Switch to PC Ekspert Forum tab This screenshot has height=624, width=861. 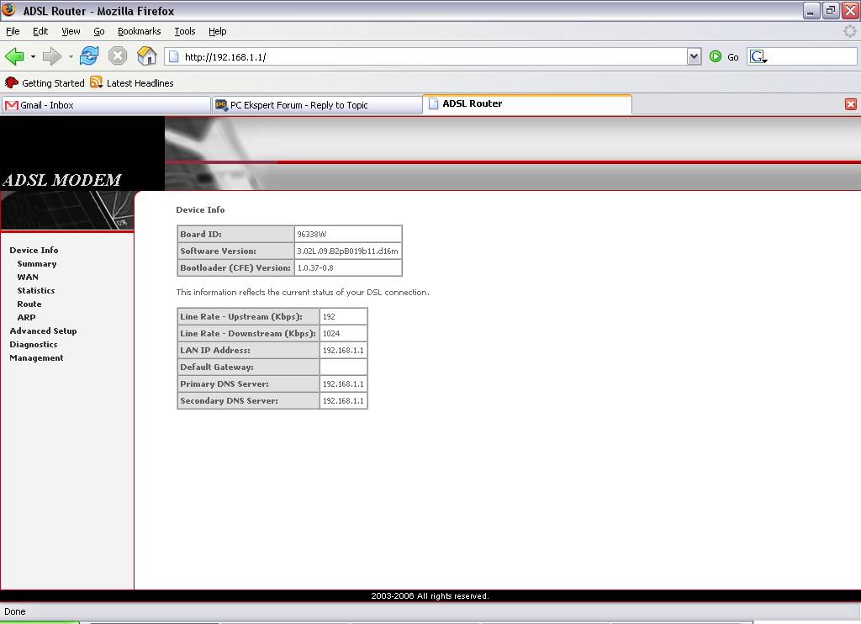(316, 105)
